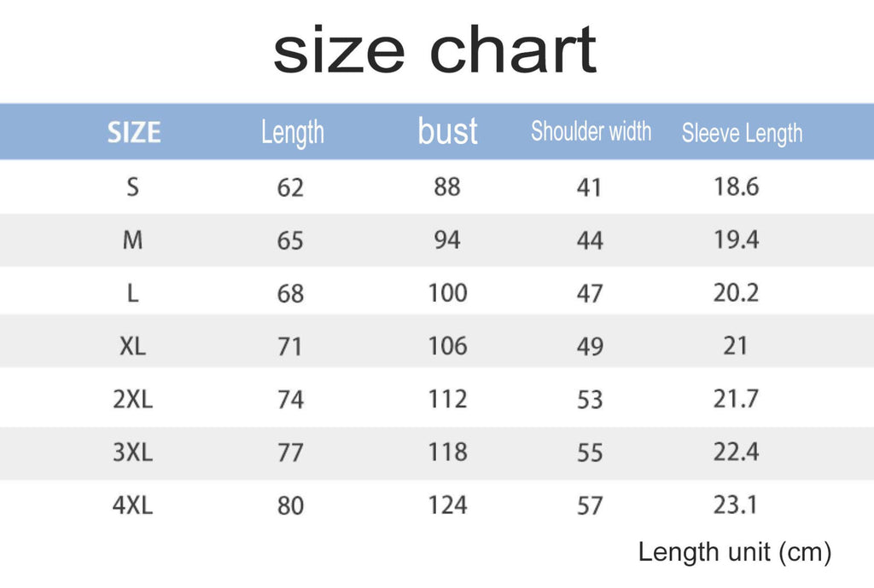Click the shoulder width value 49
The height and width of the screenshot is (588, 874).
590,347
